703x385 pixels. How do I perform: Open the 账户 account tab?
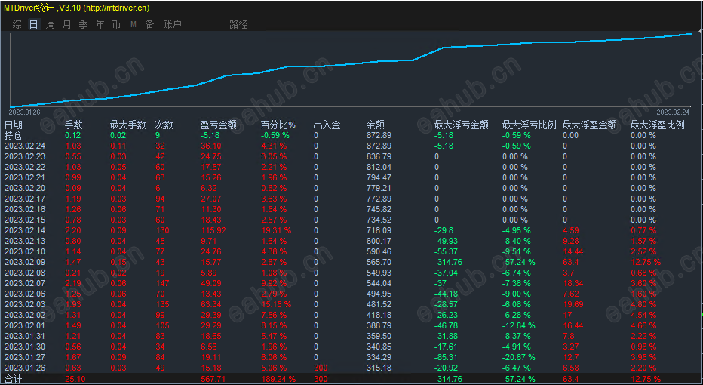click(172, 24)
